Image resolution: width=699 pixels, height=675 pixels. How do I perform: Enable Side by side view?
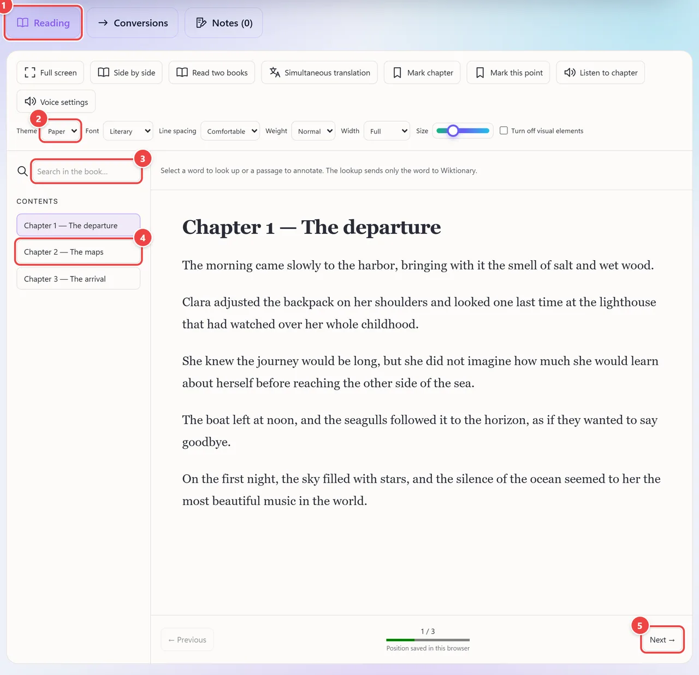point(126,73)
